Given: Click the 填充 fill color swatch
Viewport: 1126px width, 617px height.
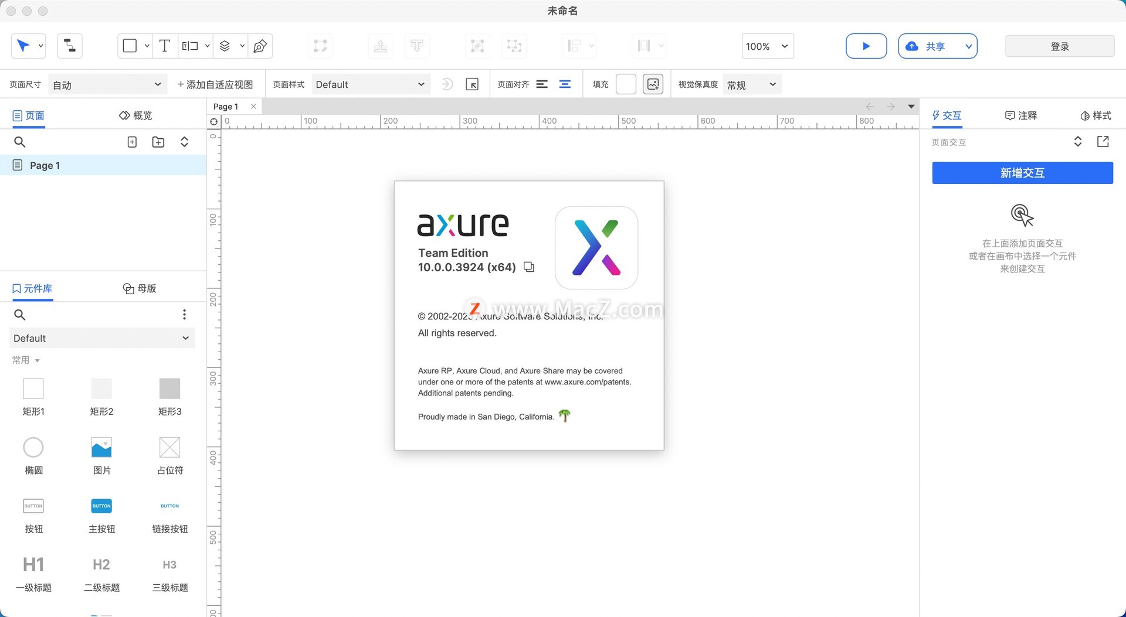Looking at the screenshot, I should point(626,84).
